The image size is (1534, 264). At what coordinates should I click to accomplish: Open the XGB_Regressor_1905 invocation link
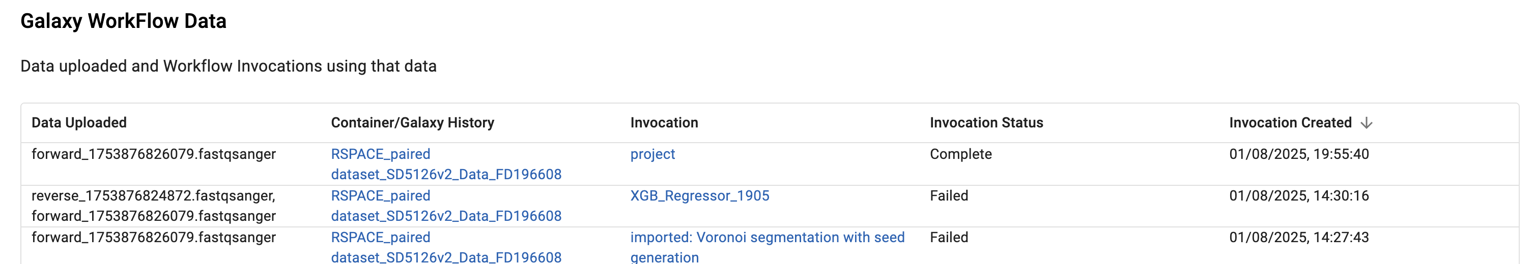coord(700,196)
